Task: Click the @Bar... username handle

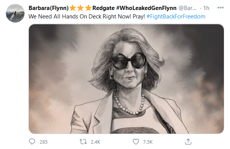Action: [187, 8]
